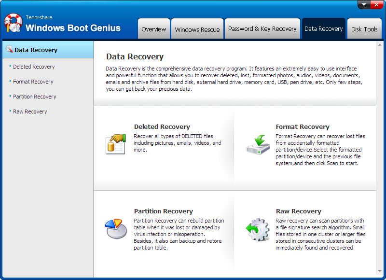This screenshot has width=386, height=280.
Task: Click the Data Recovery sidebar header
Action: [48, 50]
